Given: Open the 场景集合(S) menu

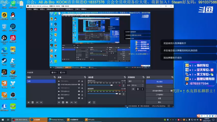Looking at the screenshot, I should 69,9.
